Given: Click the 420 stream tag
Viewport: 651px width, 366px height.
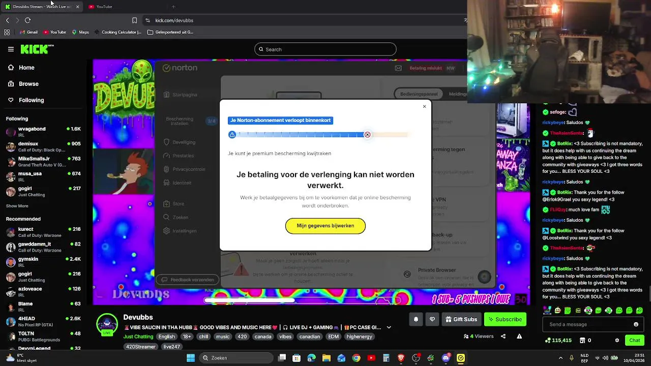Looking at the screenshot, I should click(x=242, y=337).
